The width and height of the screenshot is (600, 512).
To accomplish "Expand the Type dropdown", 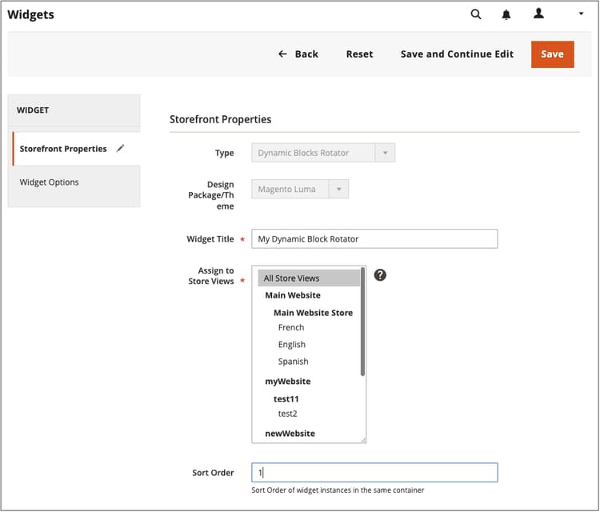I will [323, 153].
